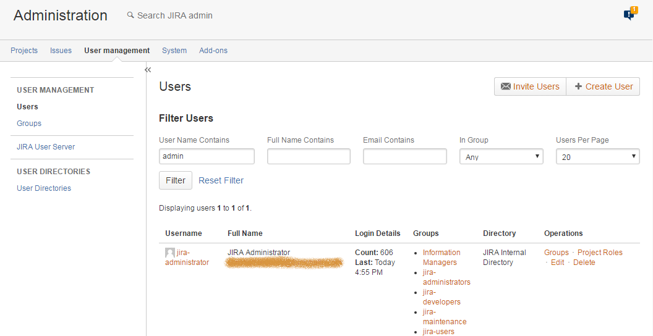This screenshot has height=336, width=653.
Task: Open User Directories in the sidebar
Action: pyautogui.click(x=44, y=188)
